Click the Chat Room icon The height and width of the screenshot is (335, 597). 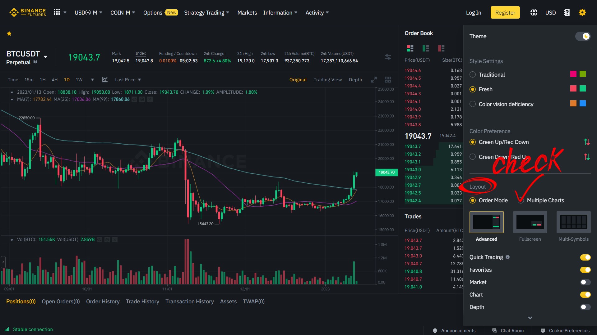pos(495,331)
